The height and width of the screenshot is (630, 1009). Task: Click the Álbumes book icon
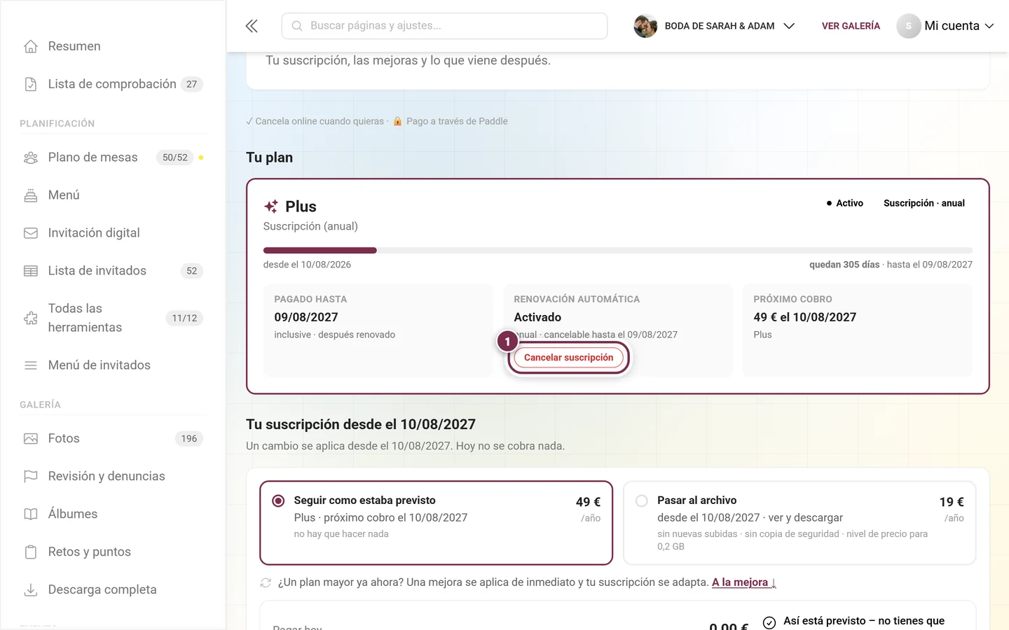[x=31, y=514]
